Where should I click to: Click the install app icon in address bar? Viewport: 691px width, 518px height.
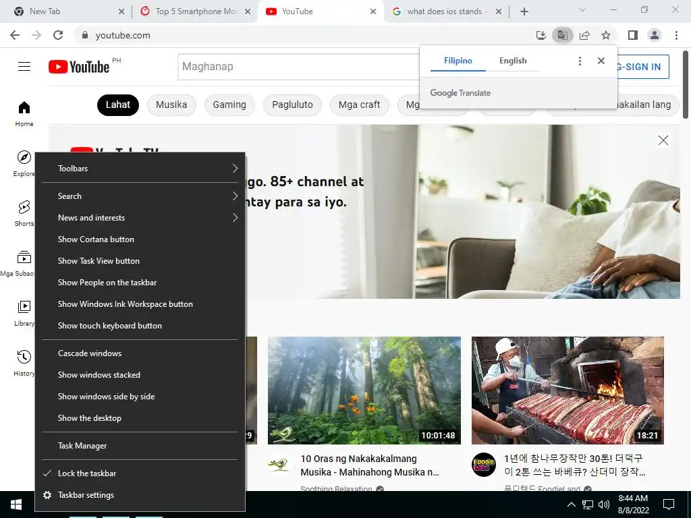pos(541,35)
